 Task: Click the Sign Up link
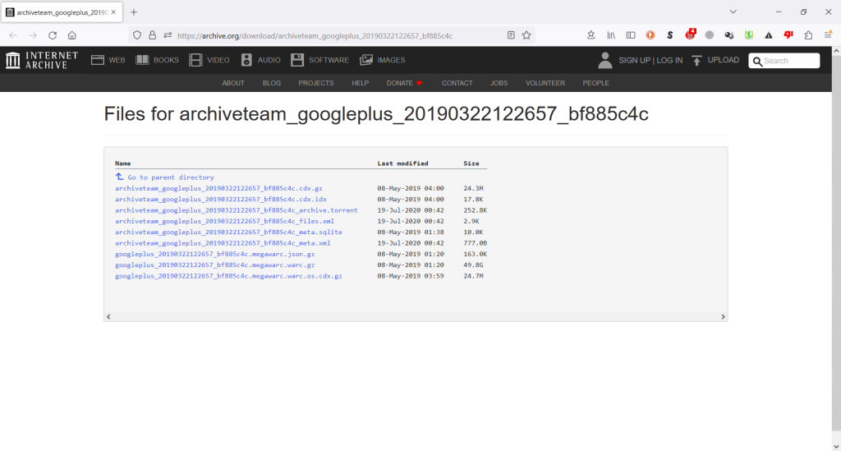635,61
